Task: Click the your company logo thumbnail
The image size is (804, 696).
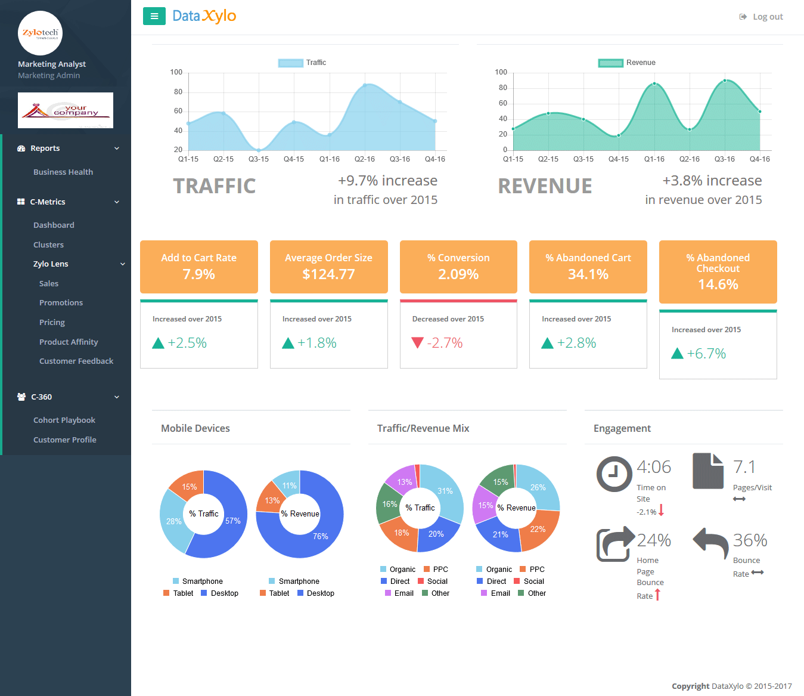Action: (66, 110)
